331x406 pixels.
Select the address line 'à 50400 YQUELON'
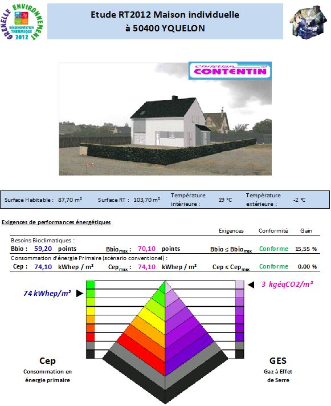(165, 28)
